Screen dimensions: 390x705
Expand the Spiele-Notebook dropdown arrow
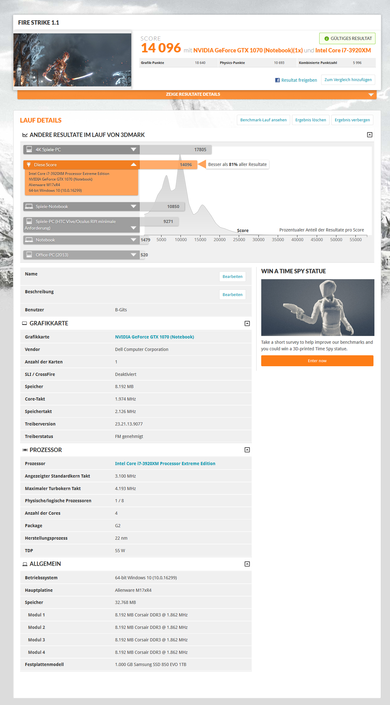tap(133, 206)
